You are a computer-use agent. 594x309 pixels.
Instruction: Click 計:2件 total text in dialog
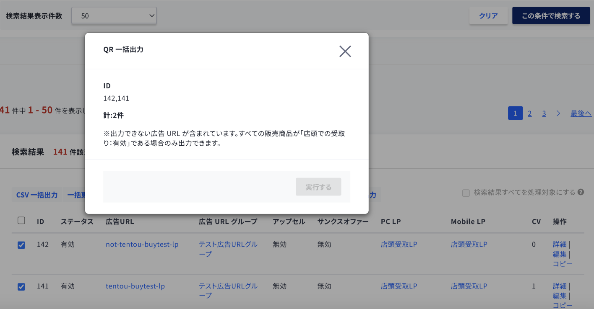click(x=113, y=115)
